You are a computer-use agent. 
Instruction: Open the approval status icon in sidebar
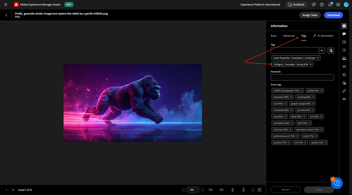click(x=344, y=75)
